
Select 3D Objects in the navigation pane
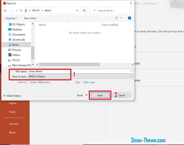pos(17,24)
